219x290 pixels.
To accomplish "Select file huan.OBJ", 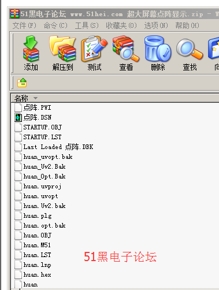I will coord(38,235).
